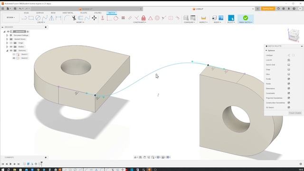Open the Design workspace dropdown
This screenshot has height=171, width=304.
(10, 18)
